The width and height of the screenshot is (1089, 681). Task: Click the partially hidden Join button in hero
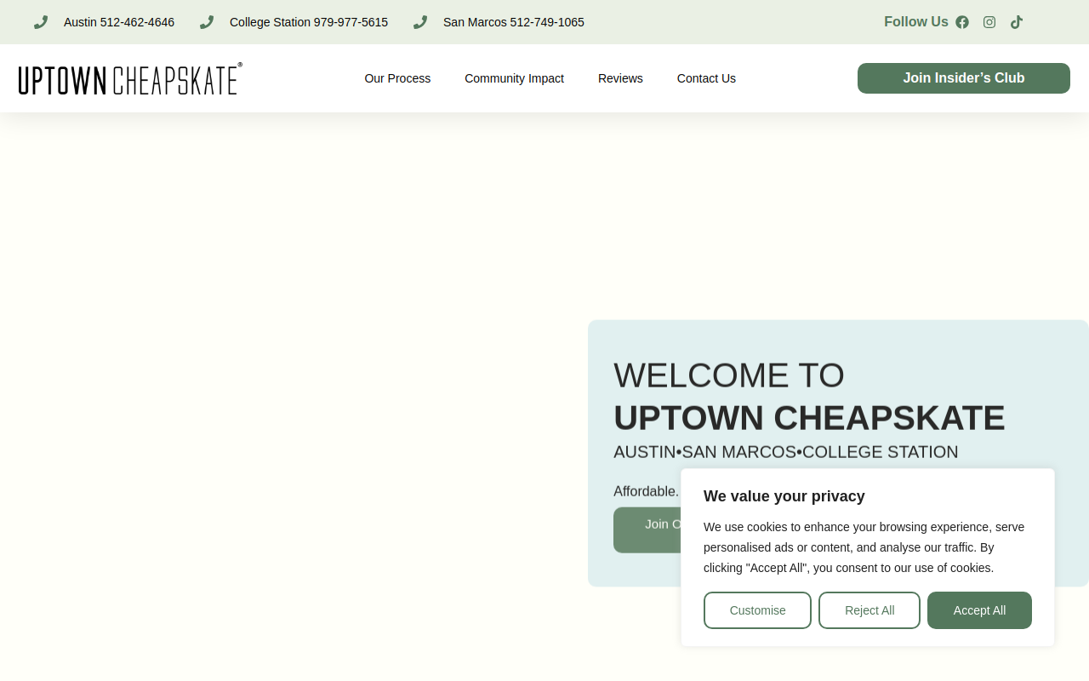pos(647,529)
